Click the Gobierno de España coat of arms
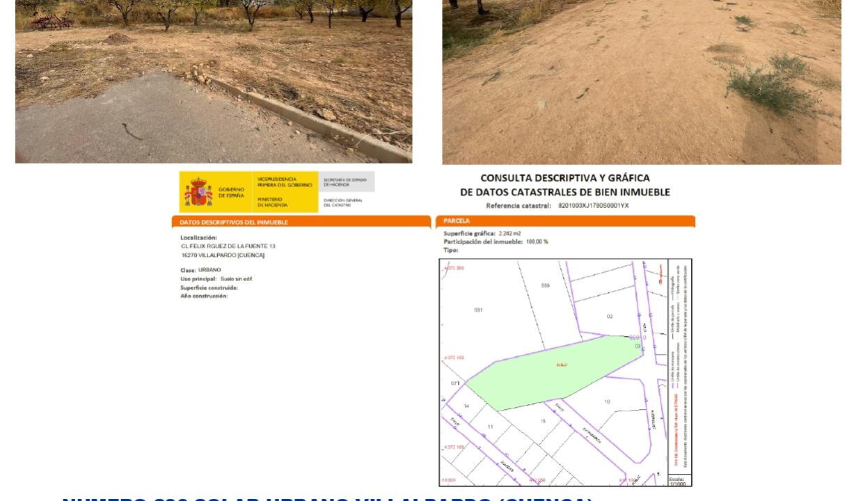Screen dimensions: 863x501 tap(198, 192)
